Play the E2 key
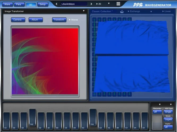The width and height of the screenshot is (177, 132). point(24,121)
